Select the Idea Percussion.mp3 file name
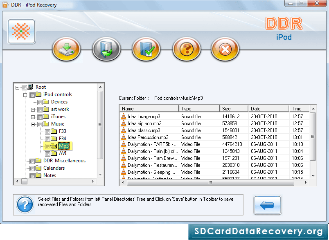329x240 pixels. tap(148, 137)
